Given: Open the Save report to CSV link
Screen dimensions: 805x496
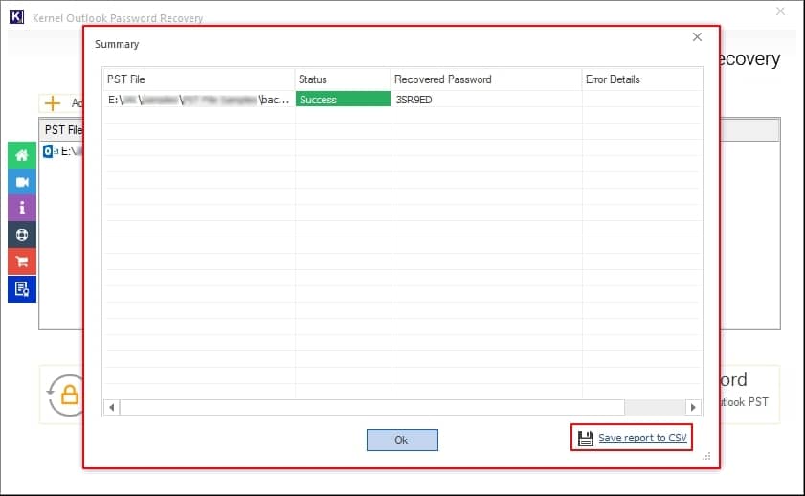Looking at the screenshot, I should (642, 438).
